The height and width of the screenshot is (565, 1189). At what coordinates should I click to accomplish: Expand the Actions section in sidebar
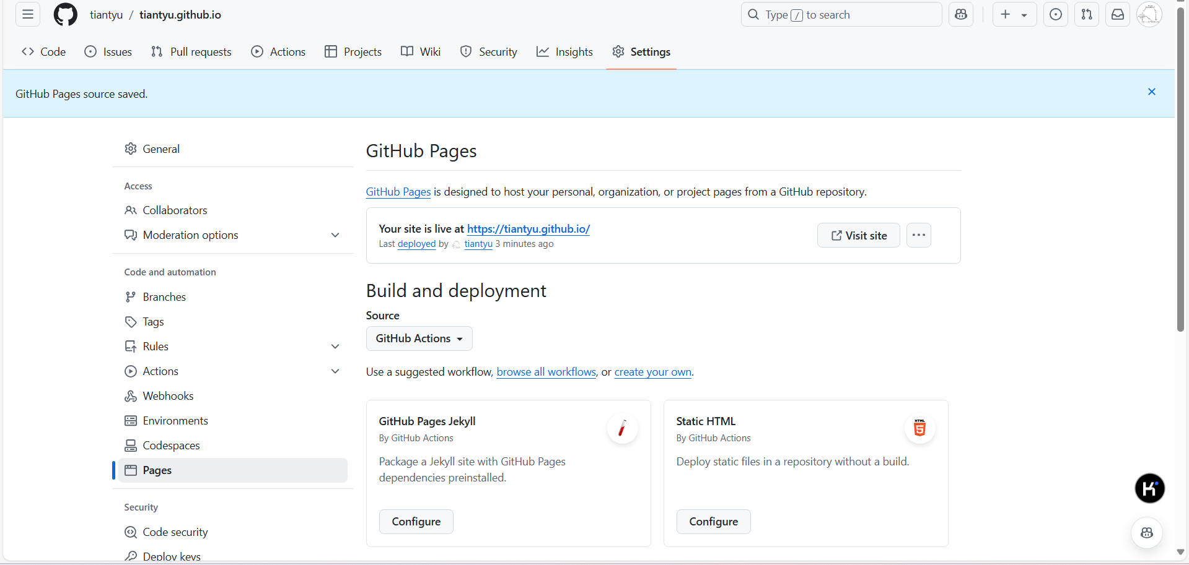pos(335,371)
